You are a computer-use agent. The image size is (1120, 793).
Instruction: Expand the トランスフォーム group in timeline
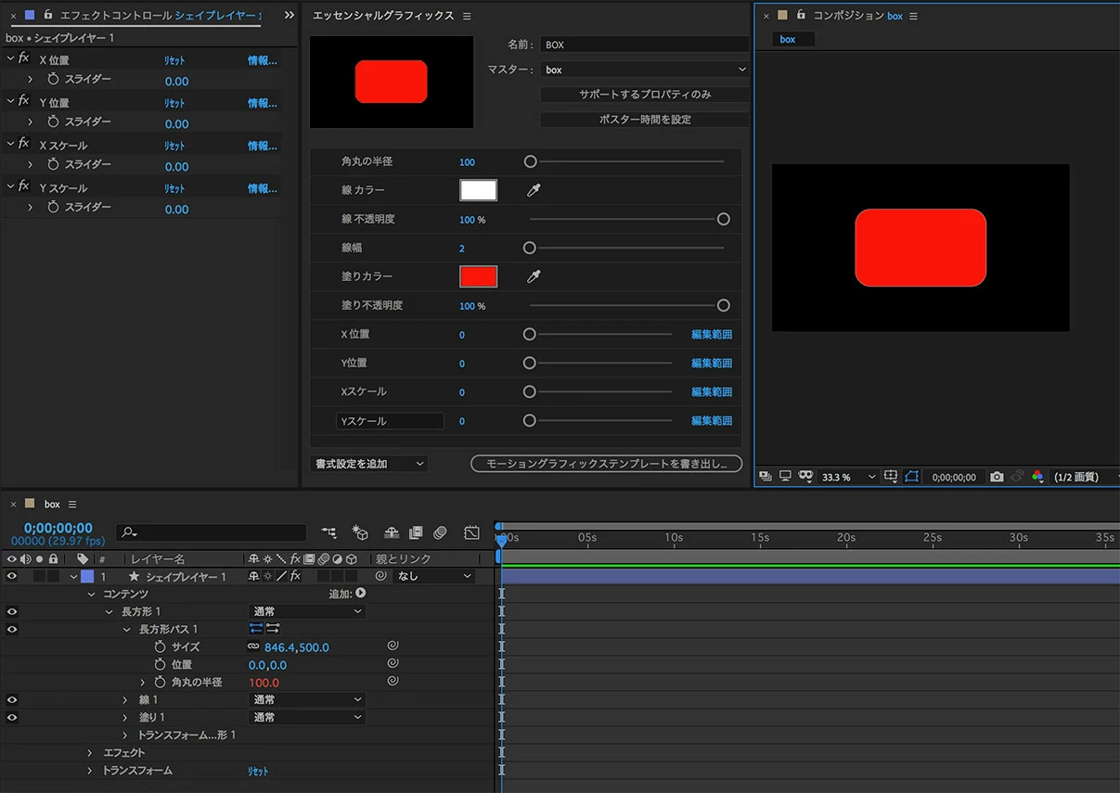(x=90, y=770)
